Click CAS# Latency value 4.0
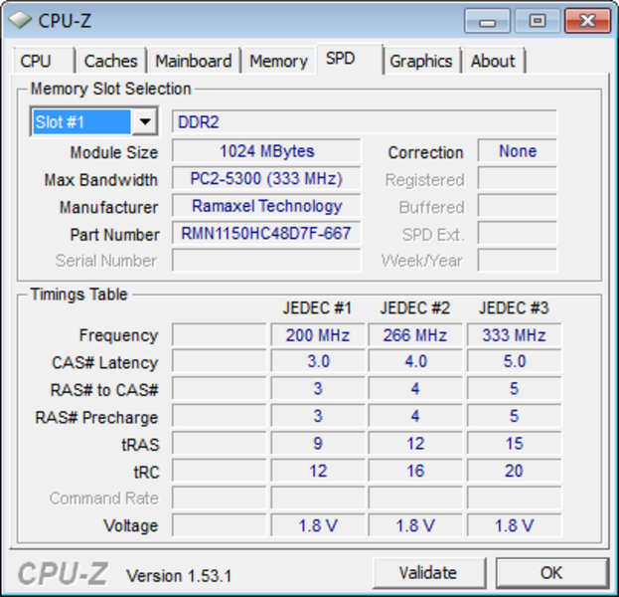619x597 pixels. point(415,361)
